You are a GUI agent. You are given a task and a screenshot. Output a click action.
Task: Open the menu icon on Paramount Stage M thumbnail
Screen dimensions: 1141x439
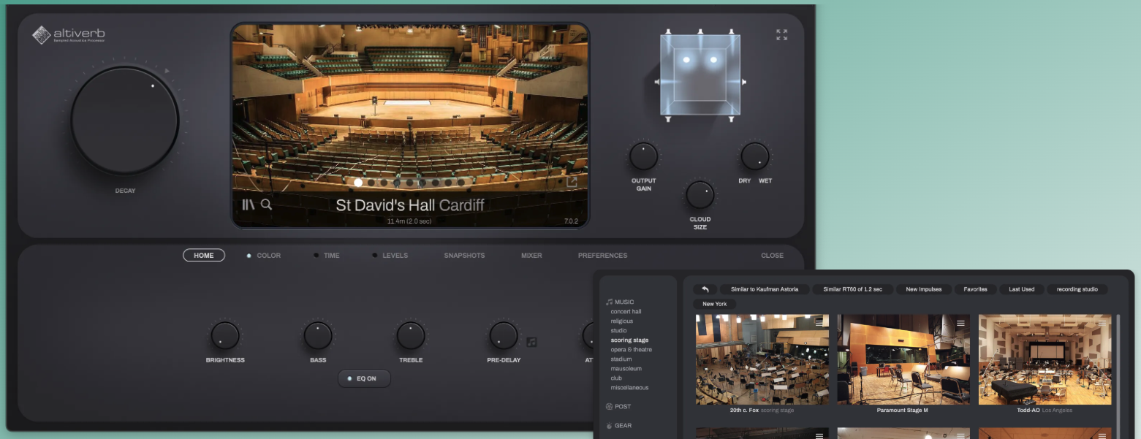[960, 322]
